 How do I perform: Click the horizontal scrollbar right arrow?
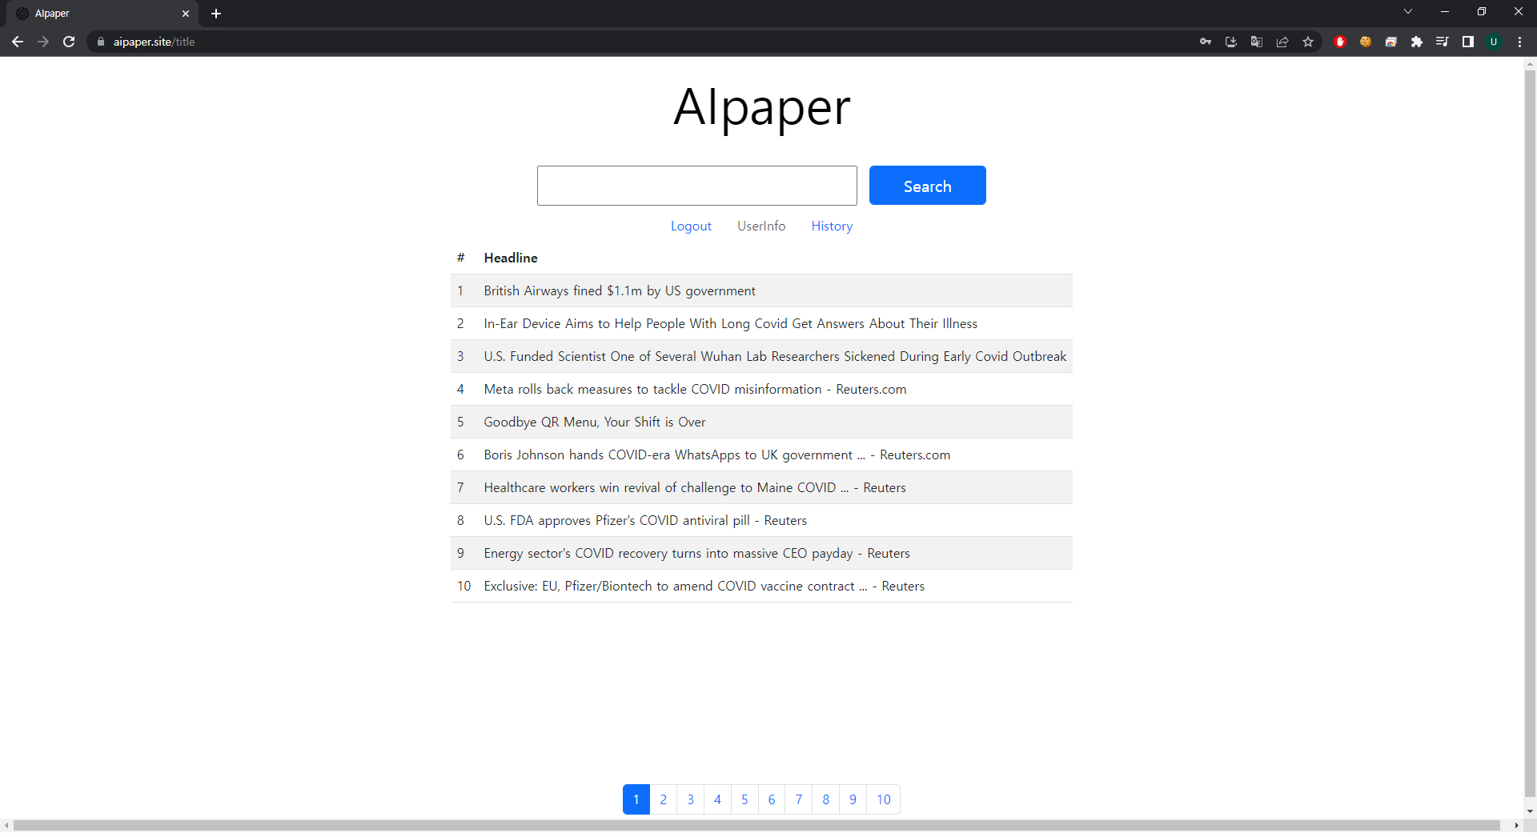coord(1516,825)
